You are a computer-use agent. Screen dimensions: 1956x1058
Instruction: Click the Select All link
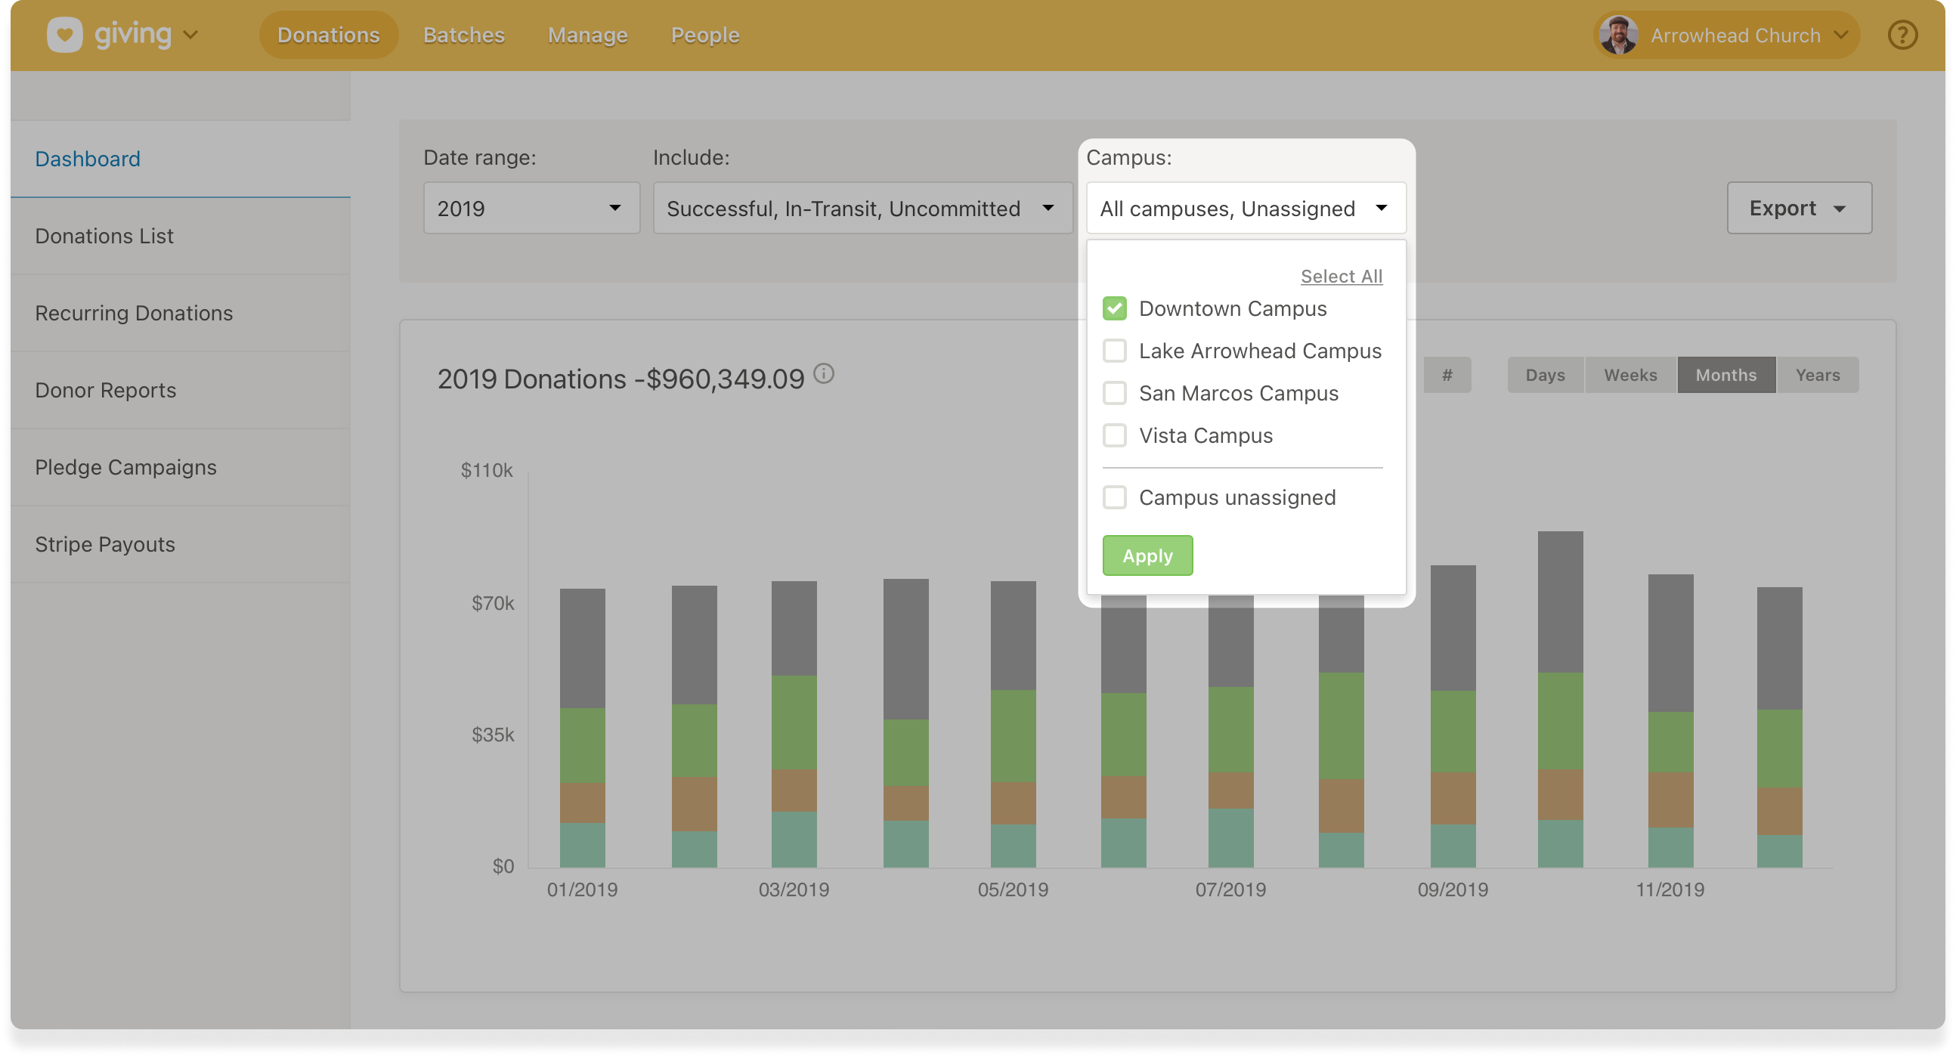(1341, 277)
